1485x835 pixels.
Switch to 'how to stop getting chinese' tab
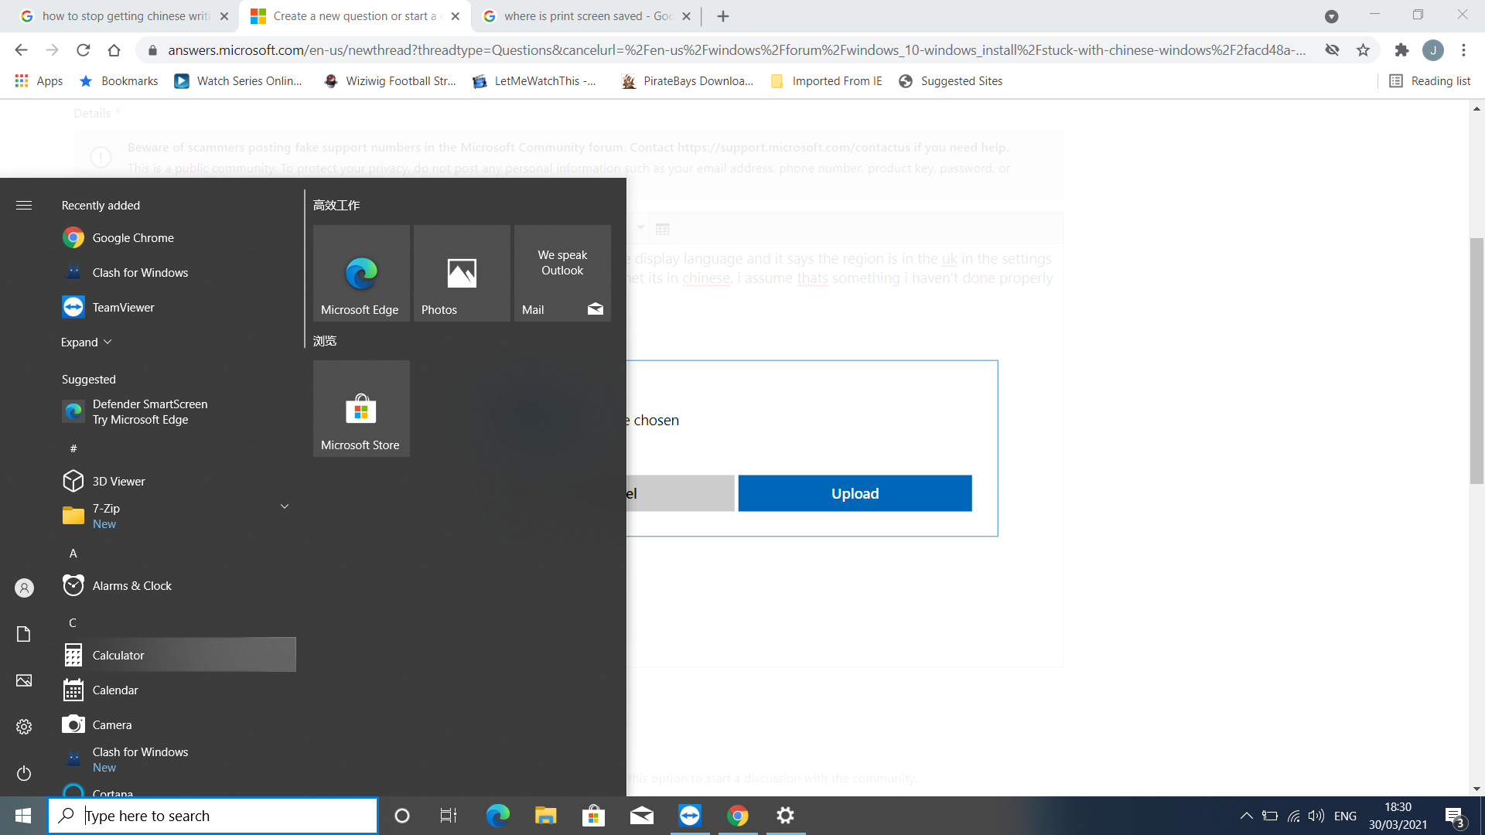click(x=124, y=16)
